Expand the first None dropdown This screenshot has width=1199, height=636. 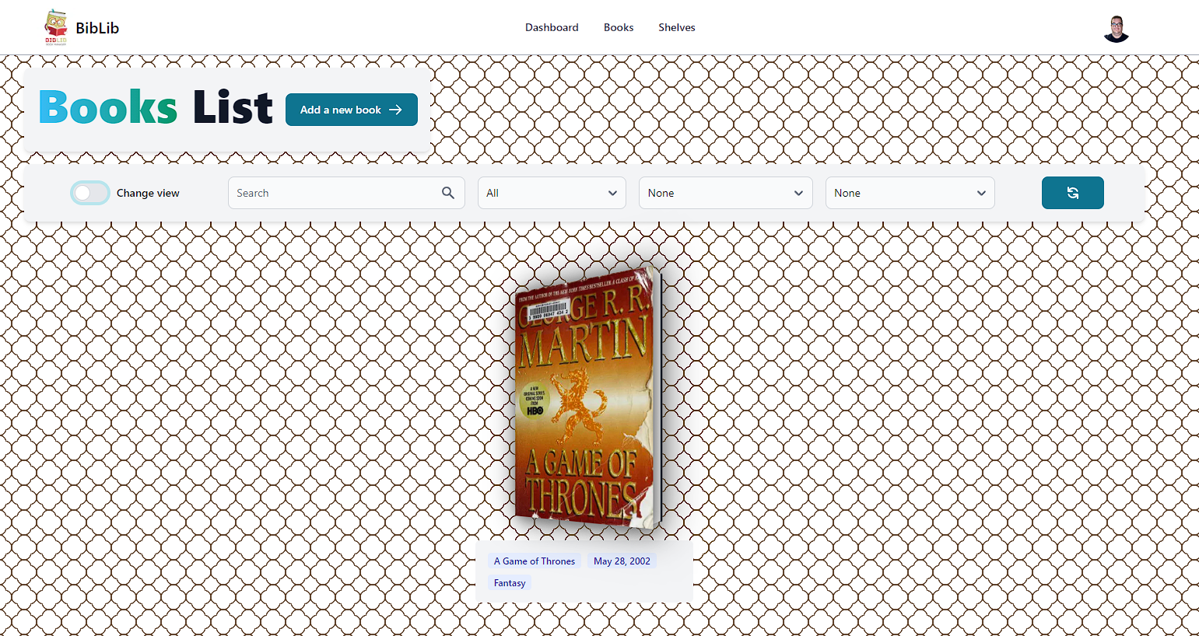coord(725,193)
